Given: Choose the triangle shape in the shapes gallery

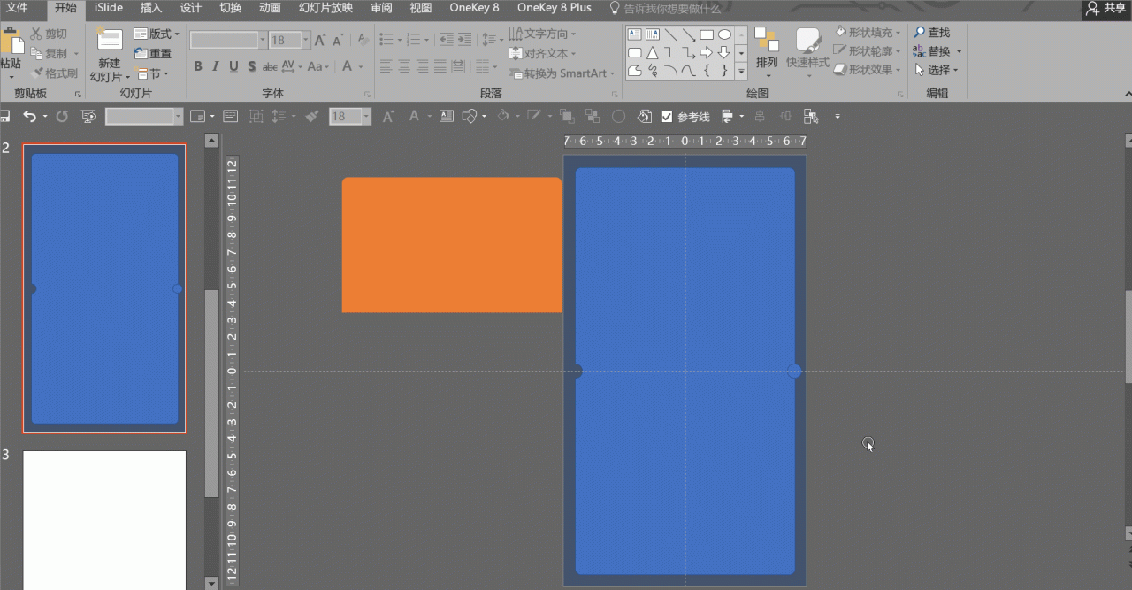Looking at the screenshot, I should 652,52.
